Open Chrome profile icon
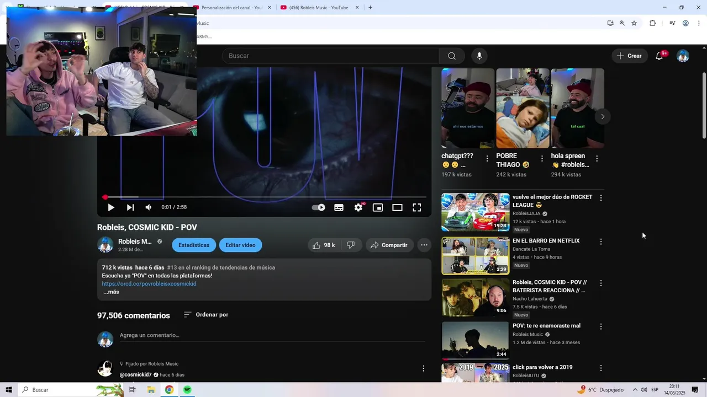 click(x=685, y=23)
